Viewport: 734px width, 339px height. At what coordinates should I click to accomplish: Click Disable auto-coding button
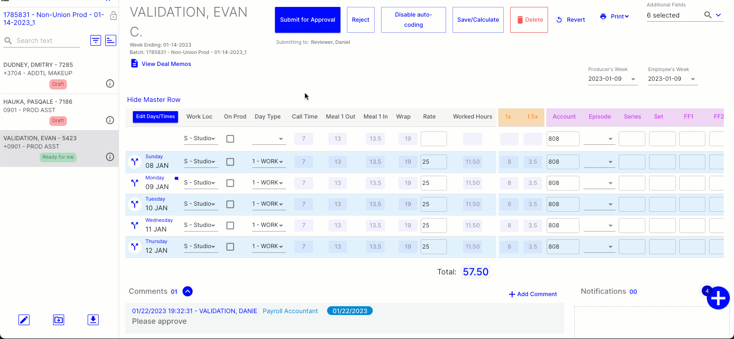tap(413, 20)
